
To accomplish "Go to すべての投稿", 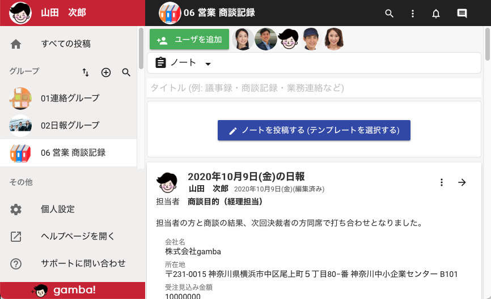I will (x=68, y=44).
